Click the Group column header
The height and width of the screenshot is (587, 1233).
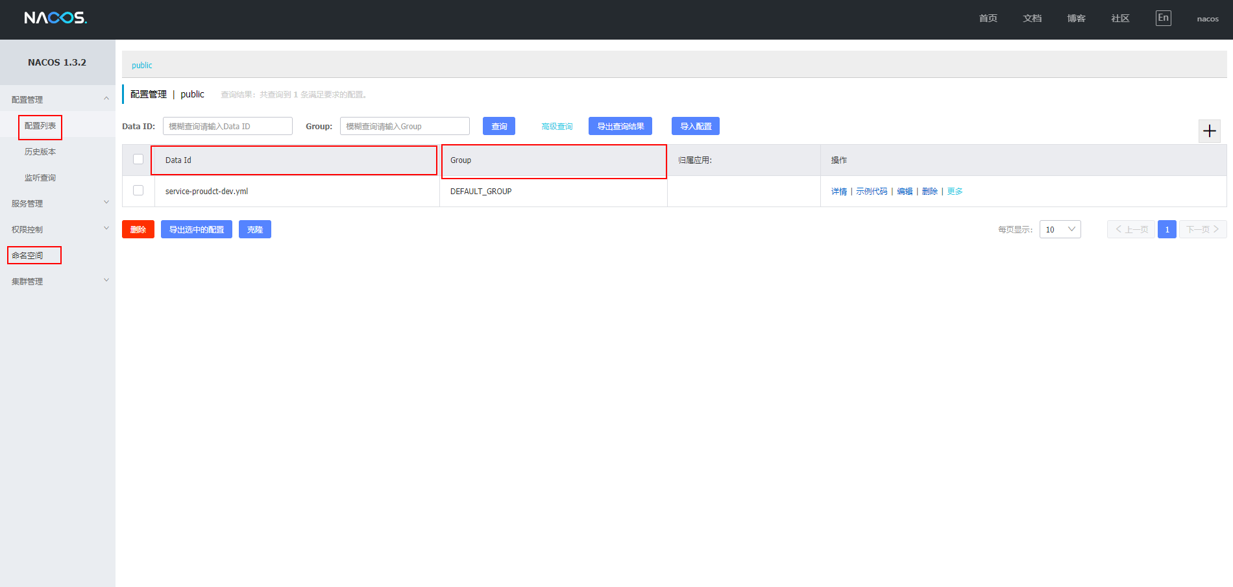(x=554, y=161)
